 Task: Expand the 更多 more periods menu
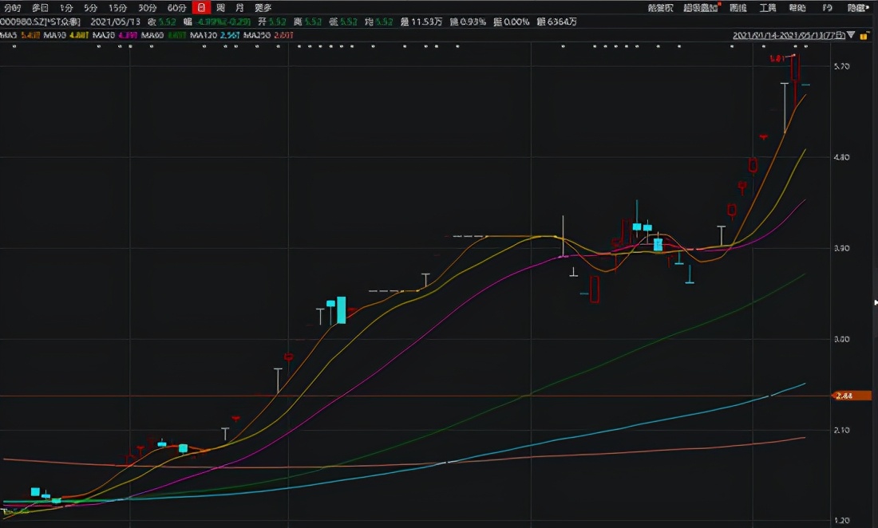click(263, 7)
